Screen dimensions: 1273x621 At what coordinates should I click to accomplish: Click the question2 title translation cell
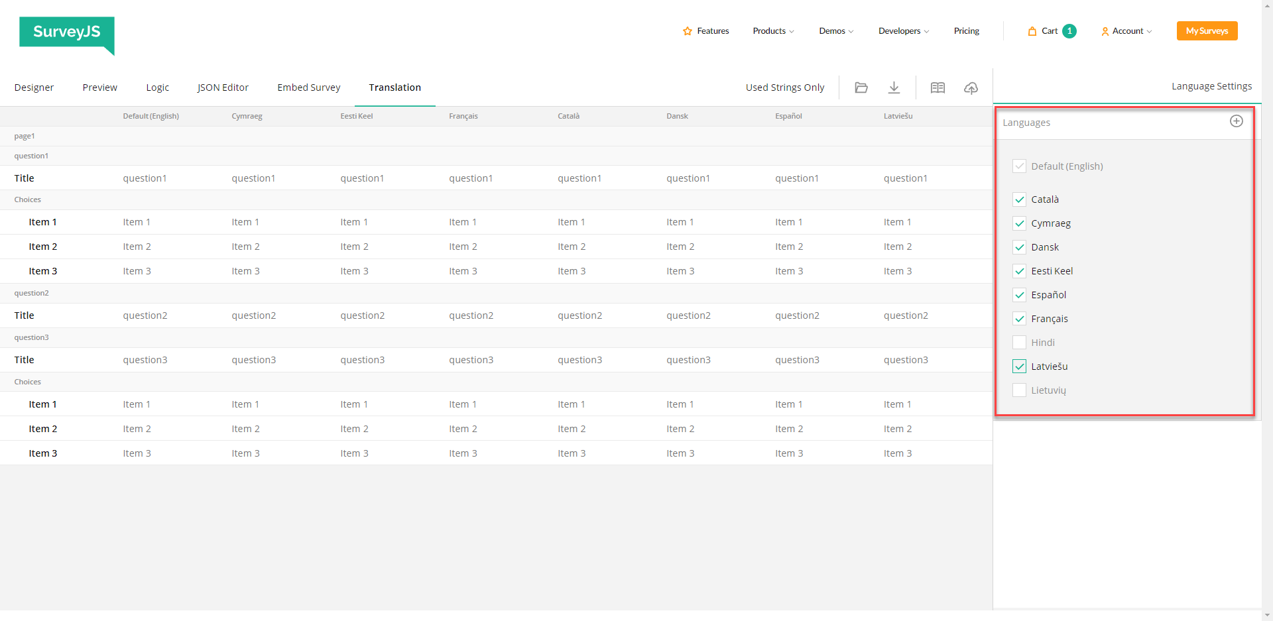[x=145, y=315]
